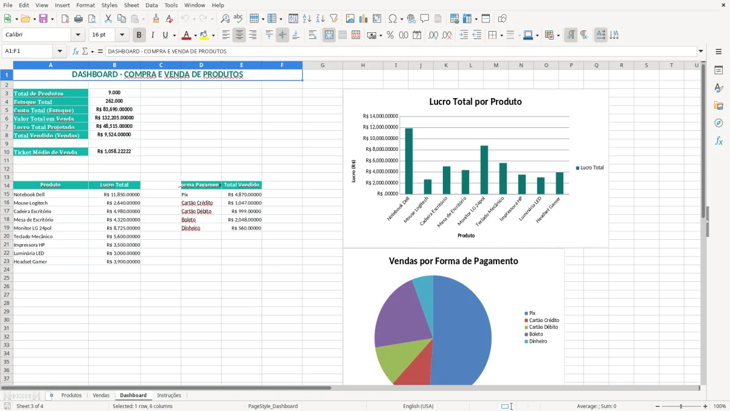Screen dimensions: 730x411
Task: Click the 100% zoom level
Action: [720, 406]
